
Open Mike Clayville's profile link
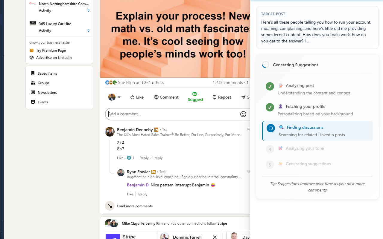pyautogui.click(x=133, y=223)
